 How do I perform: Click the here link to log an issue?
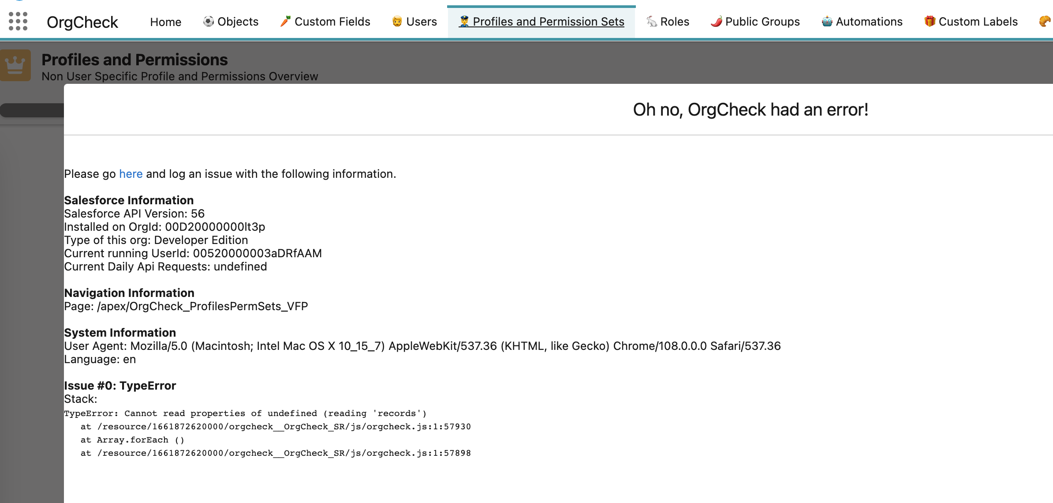pos(131,173)
